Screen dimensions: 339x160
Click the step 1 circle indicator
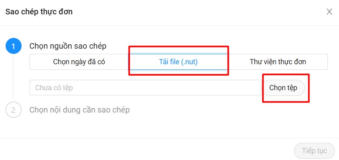coord(13,46)
